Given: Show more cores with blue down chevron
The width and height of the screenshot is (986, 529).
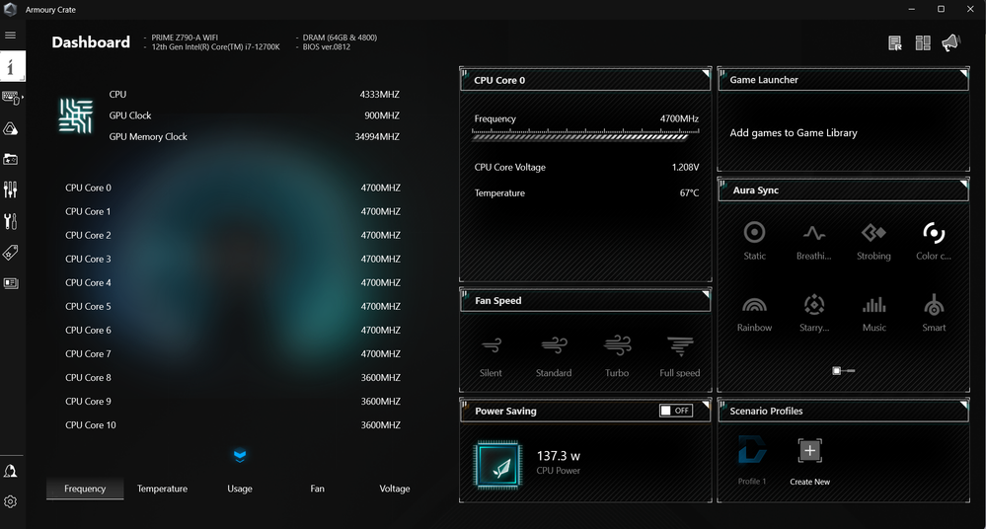Looking at the screenshot, I should [240, 455].
